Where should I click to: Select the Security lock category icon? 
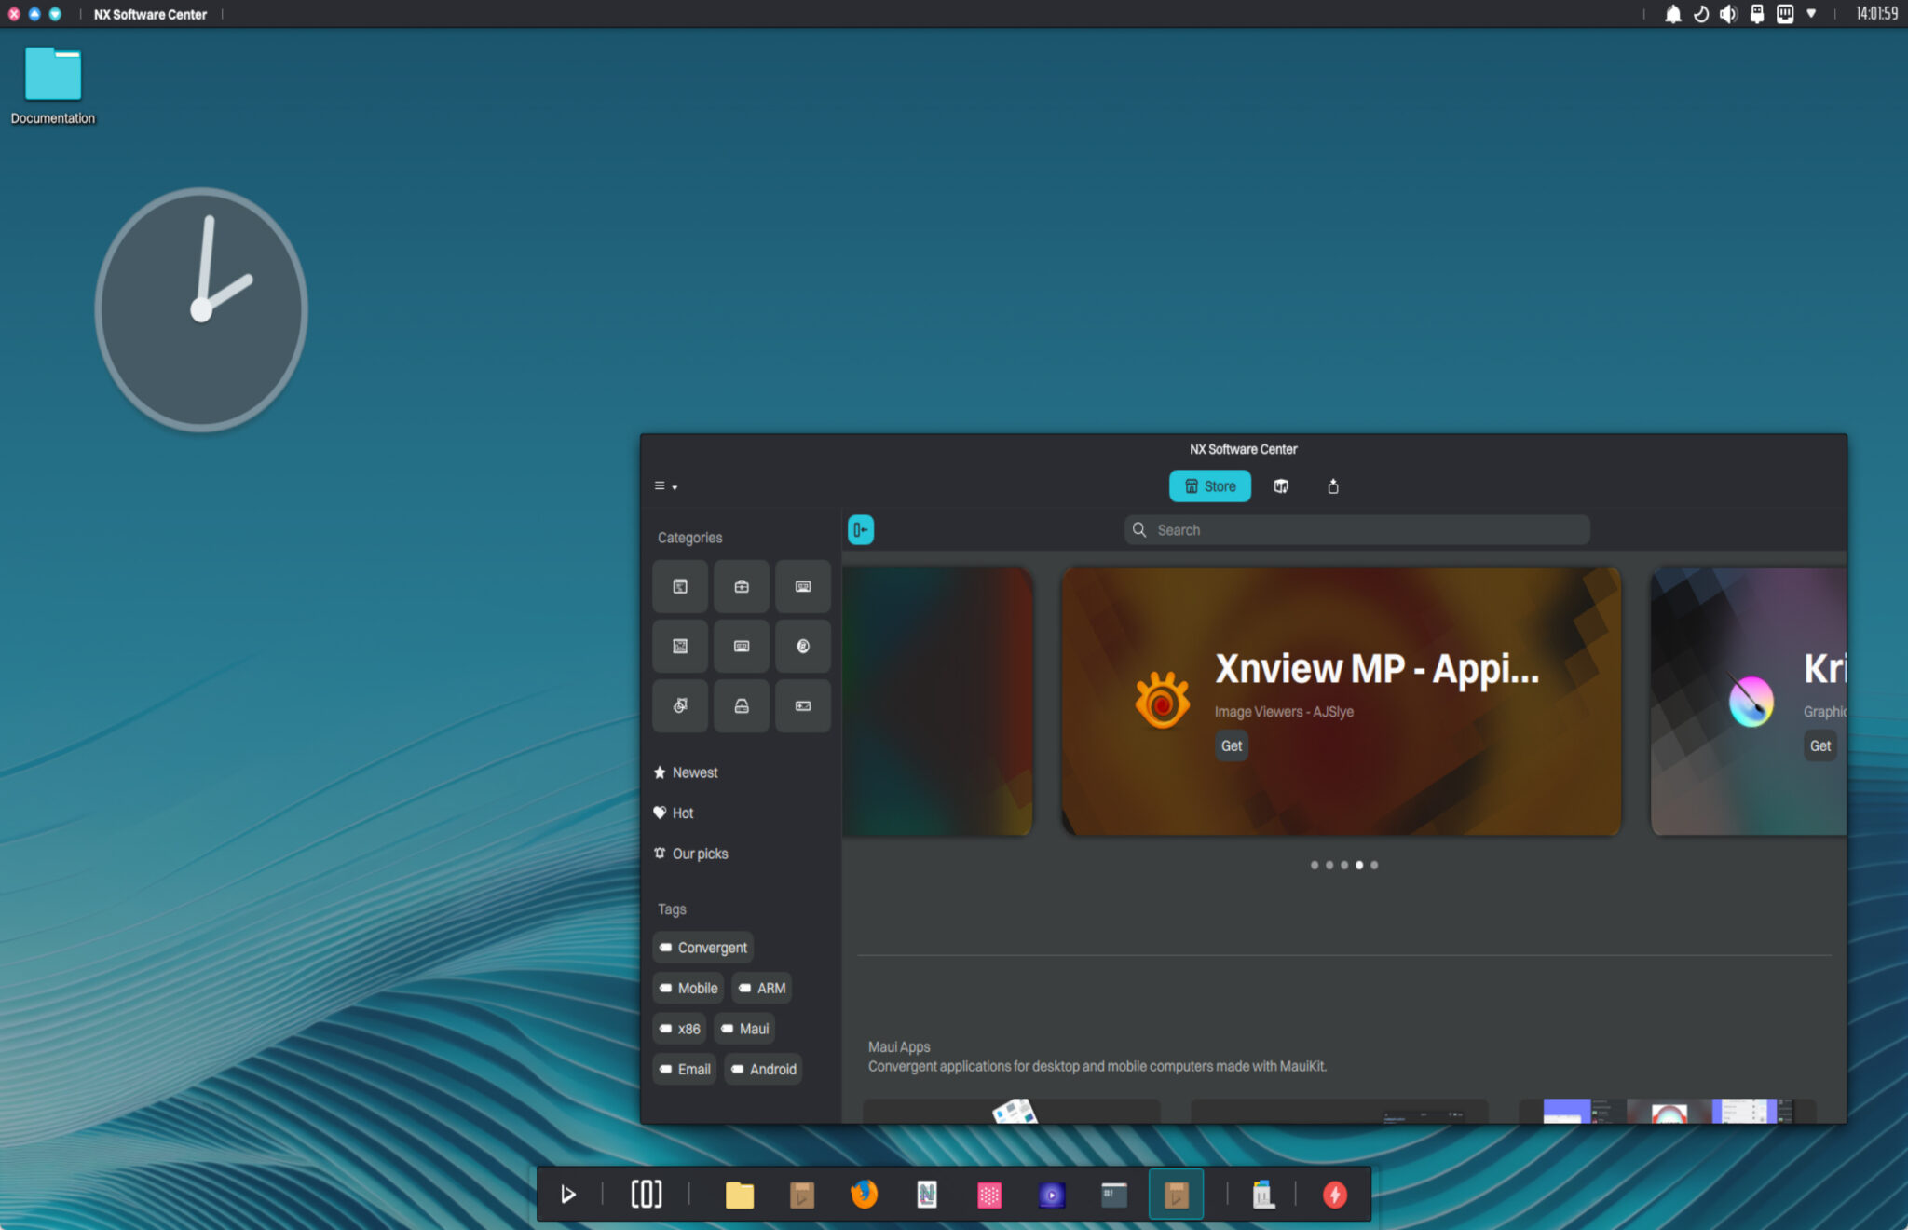click(x=741, y=705)
